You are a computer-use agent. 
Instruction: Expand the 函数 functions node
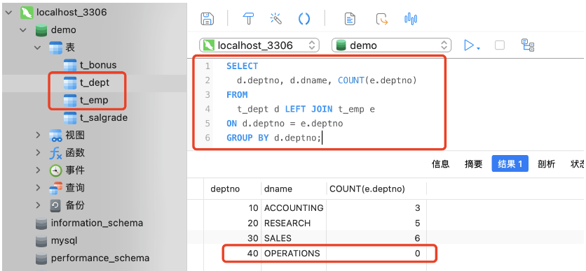click(38, 153)
